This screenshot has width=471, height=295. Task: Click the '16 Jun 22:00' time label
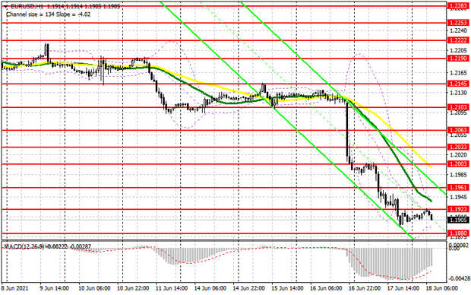[365, 288]
